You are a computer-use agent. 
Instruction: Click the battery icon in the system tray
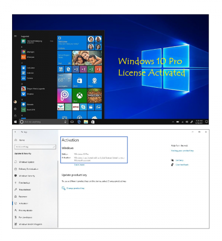(178, 122)
